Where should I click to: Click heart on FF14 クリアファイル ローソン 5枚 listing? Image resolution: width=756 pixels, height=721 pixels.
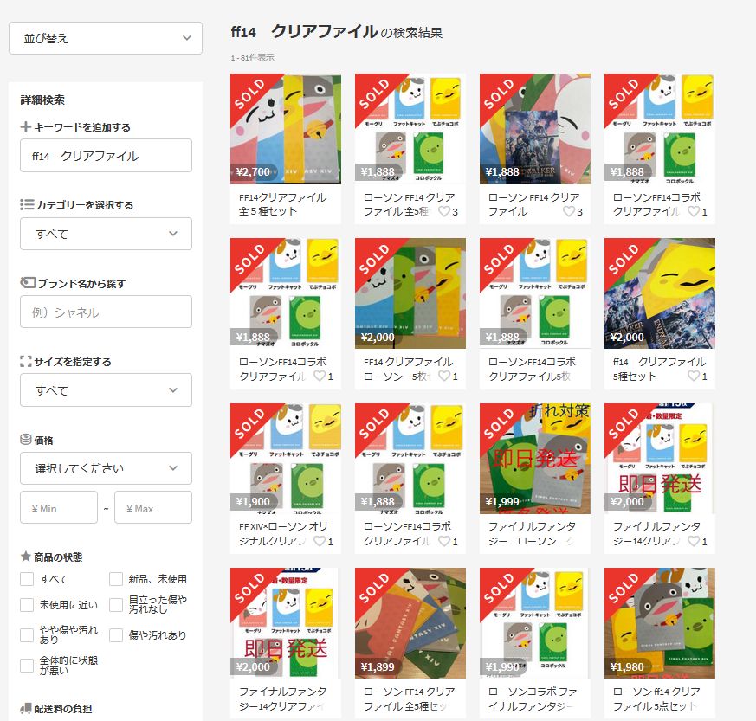point(444,376)
